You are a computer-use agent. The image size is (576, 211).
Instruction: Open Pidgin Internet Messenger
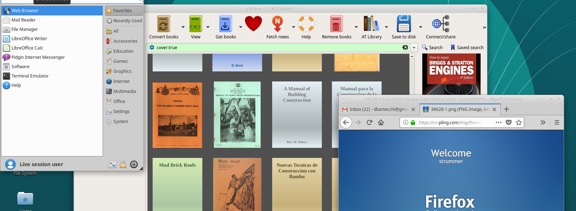(52, 57)
